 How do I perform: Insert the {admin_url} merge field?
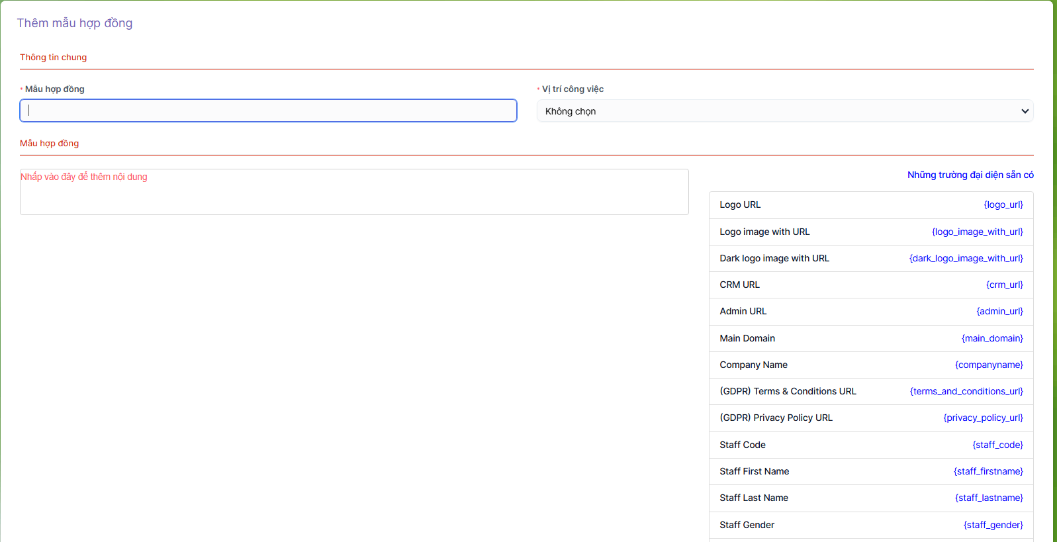click(999, 311)
